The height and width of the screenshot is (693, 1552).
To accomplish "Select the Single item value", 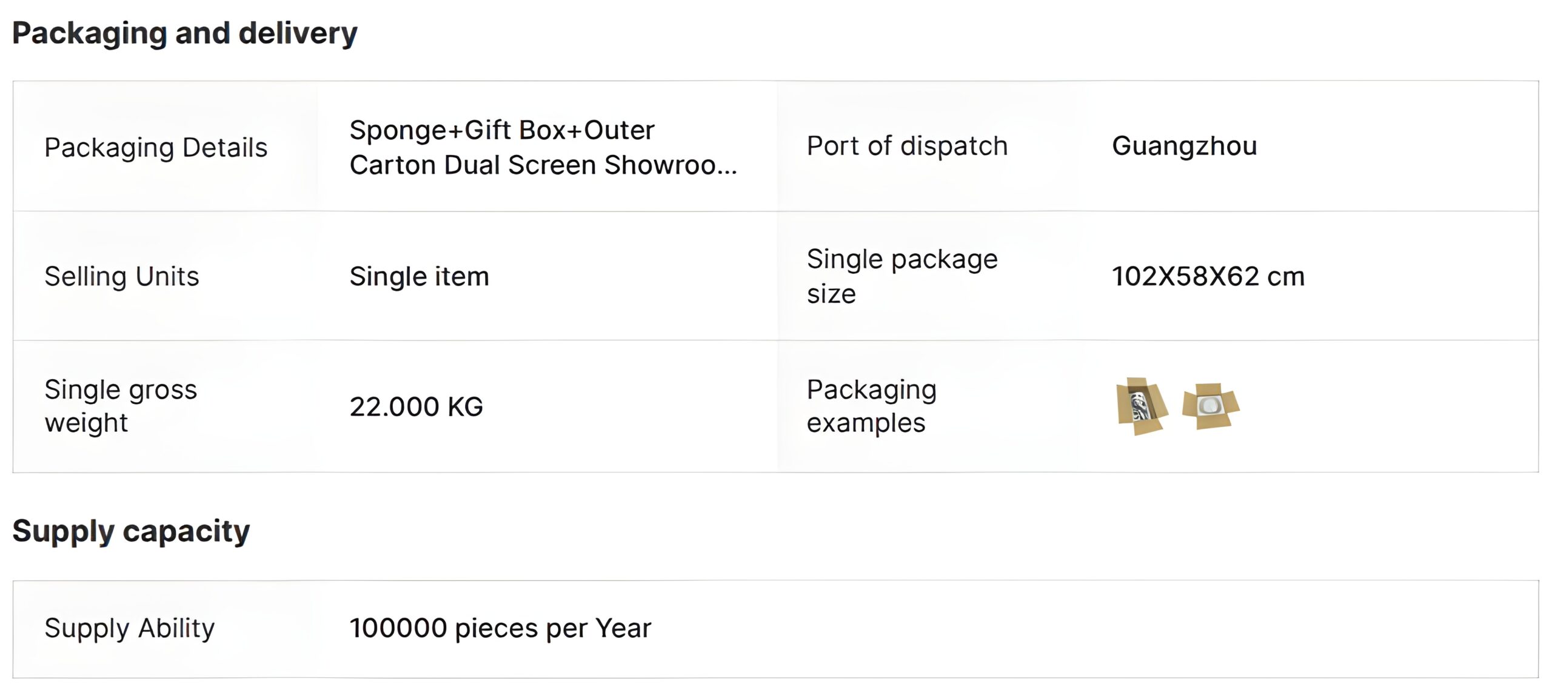I will pos(419,276).
